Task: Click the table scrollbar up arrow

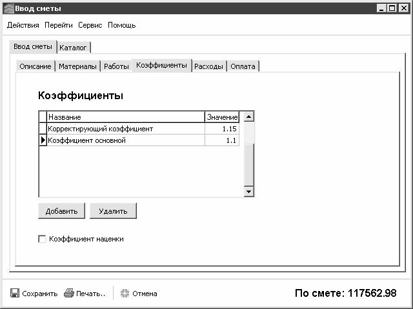Action: coord(248,117)
